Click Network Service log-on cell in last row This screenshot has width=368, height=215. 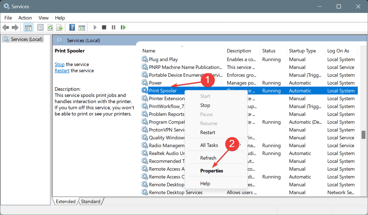(341, 192)
